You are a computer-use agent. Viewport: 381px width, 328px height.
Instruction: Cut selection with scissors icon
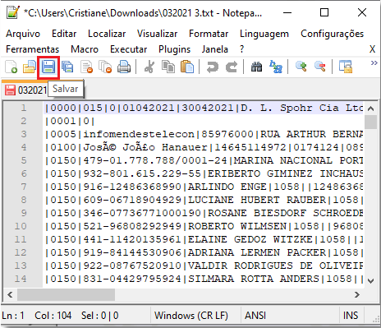(149, 67)
